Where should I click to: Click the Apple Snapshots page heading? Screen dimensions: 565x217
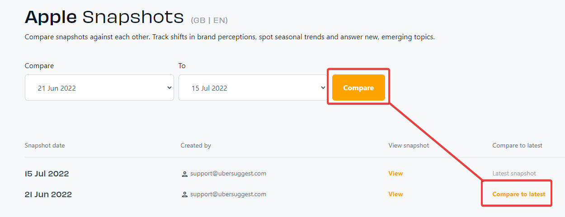(x=104, y=17)
